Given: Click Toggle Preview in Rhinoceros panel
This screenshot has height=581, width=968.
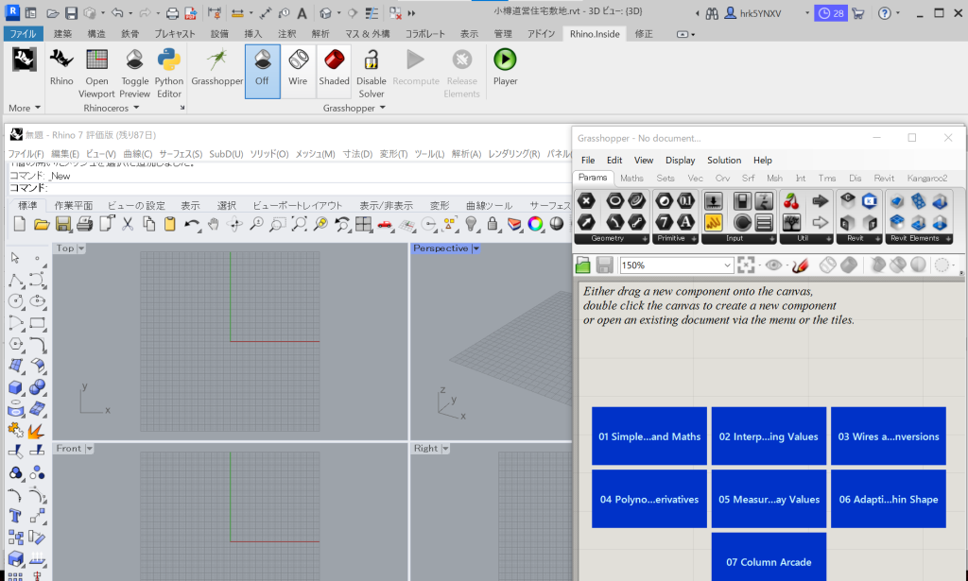Looking at the screenshot, I should [134, 73].
